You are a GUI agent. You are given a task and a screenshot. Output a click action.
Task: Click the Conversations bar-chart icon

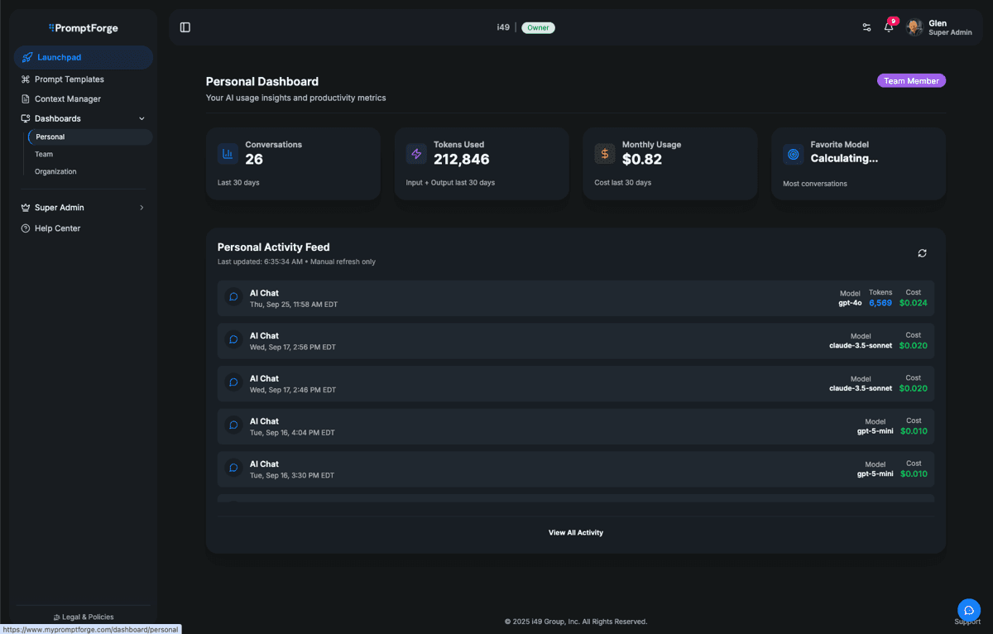[228, 153]
